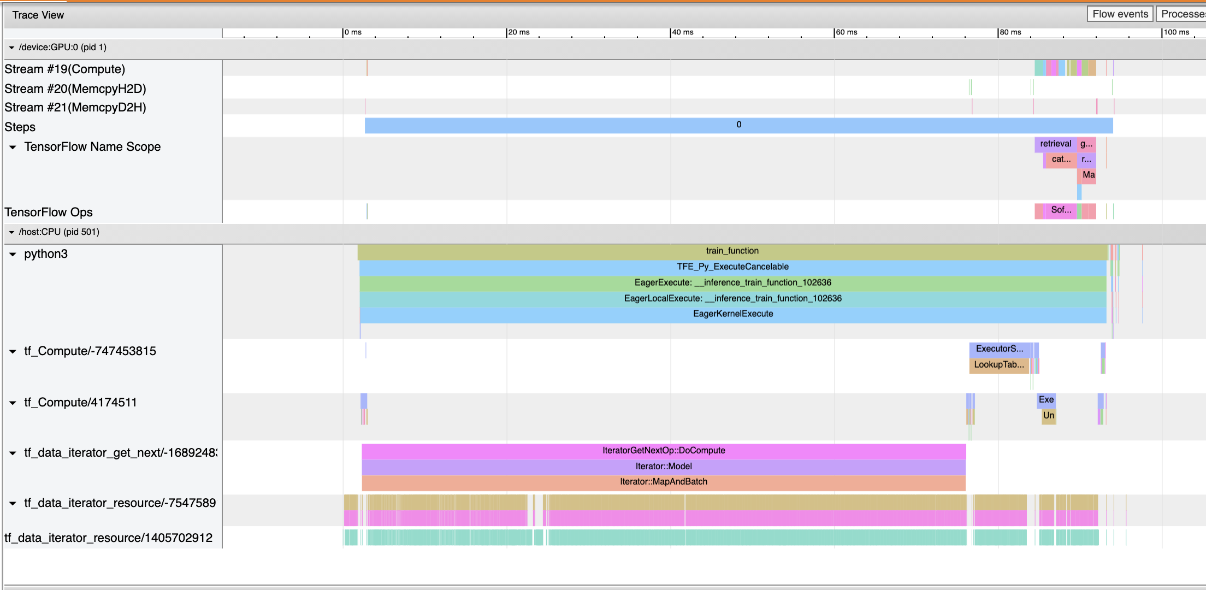Select the Iterator::MapAndBatch event slice
Screen dimensions: 1206x590
click(663, 482)
